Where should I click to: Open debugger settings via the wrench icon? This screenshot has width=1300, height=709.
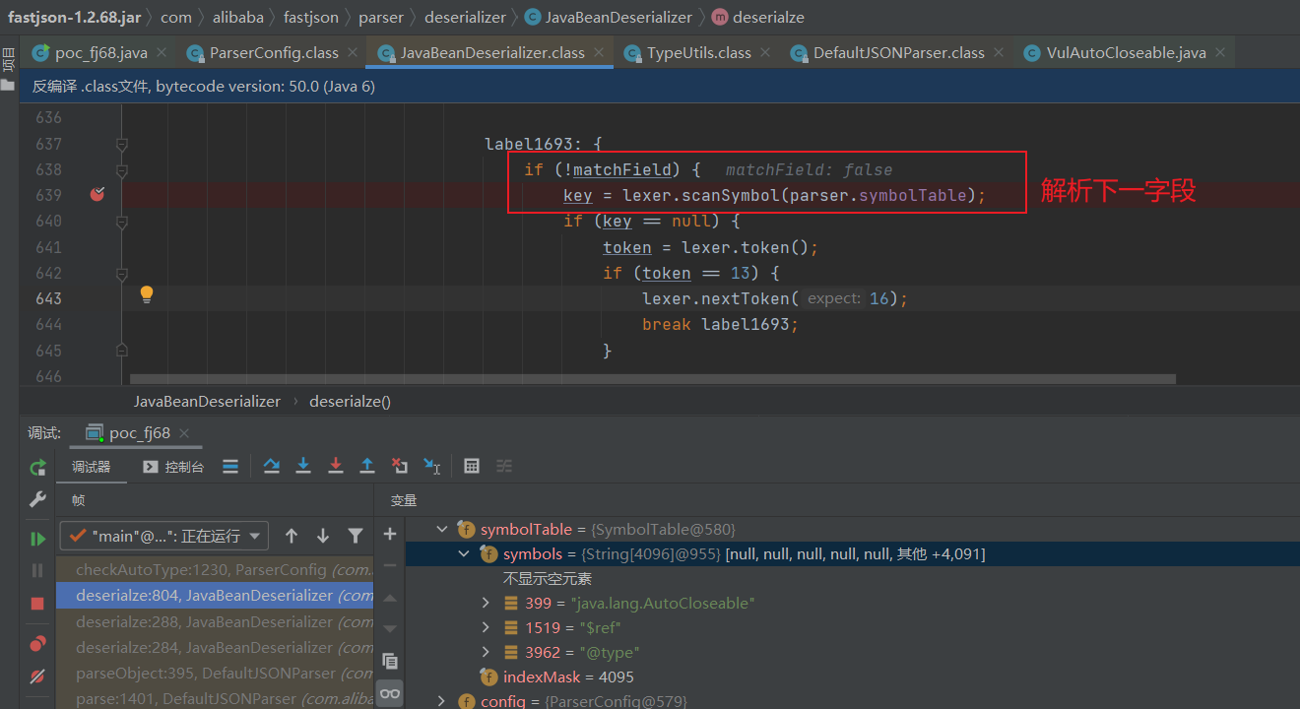pyautogui.click(x=37, y=498)
